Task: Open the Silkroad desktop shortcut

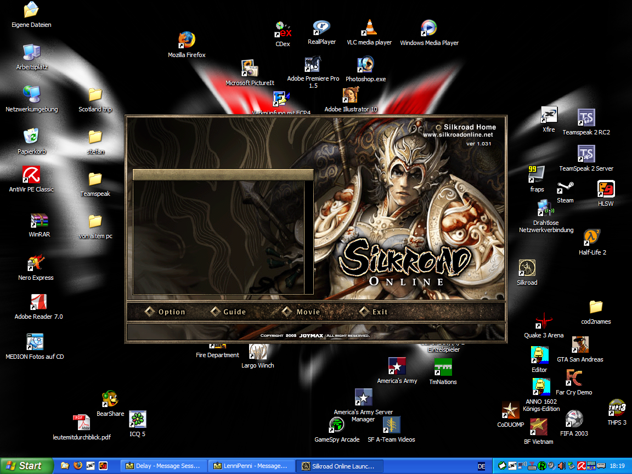Action: [527, 268]
